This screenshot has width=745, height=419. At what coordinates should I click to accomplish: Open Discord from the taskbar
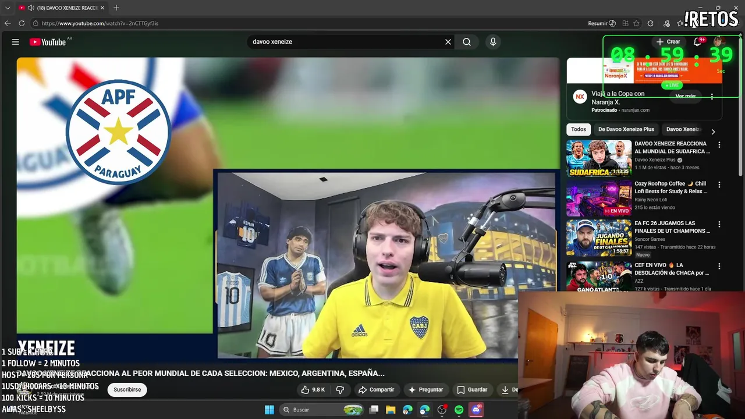coord(476,410)
